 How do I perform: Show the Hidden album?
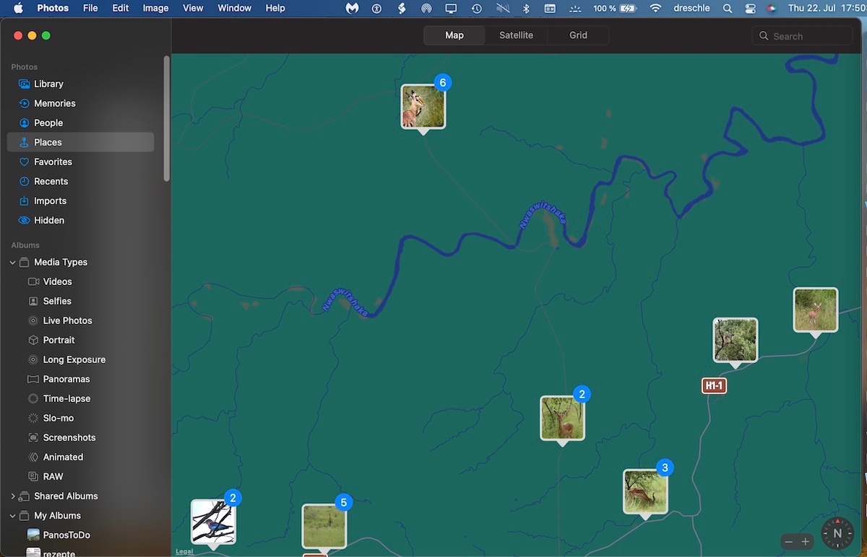pos(48,220)
